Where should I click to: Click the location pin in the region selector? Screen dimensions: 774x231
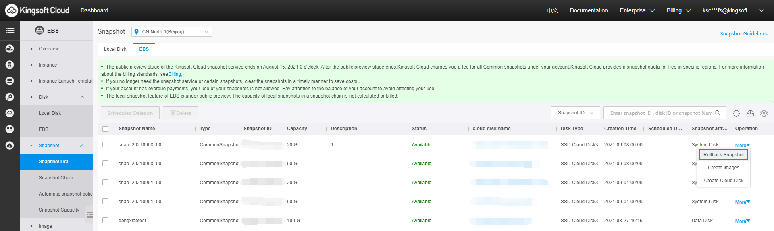coord(136,32)
